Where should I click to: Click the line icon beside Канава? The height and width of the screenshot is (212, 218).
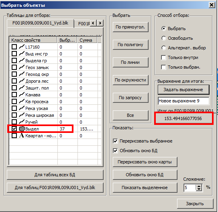pyautogui.click(x=22, y=95)
